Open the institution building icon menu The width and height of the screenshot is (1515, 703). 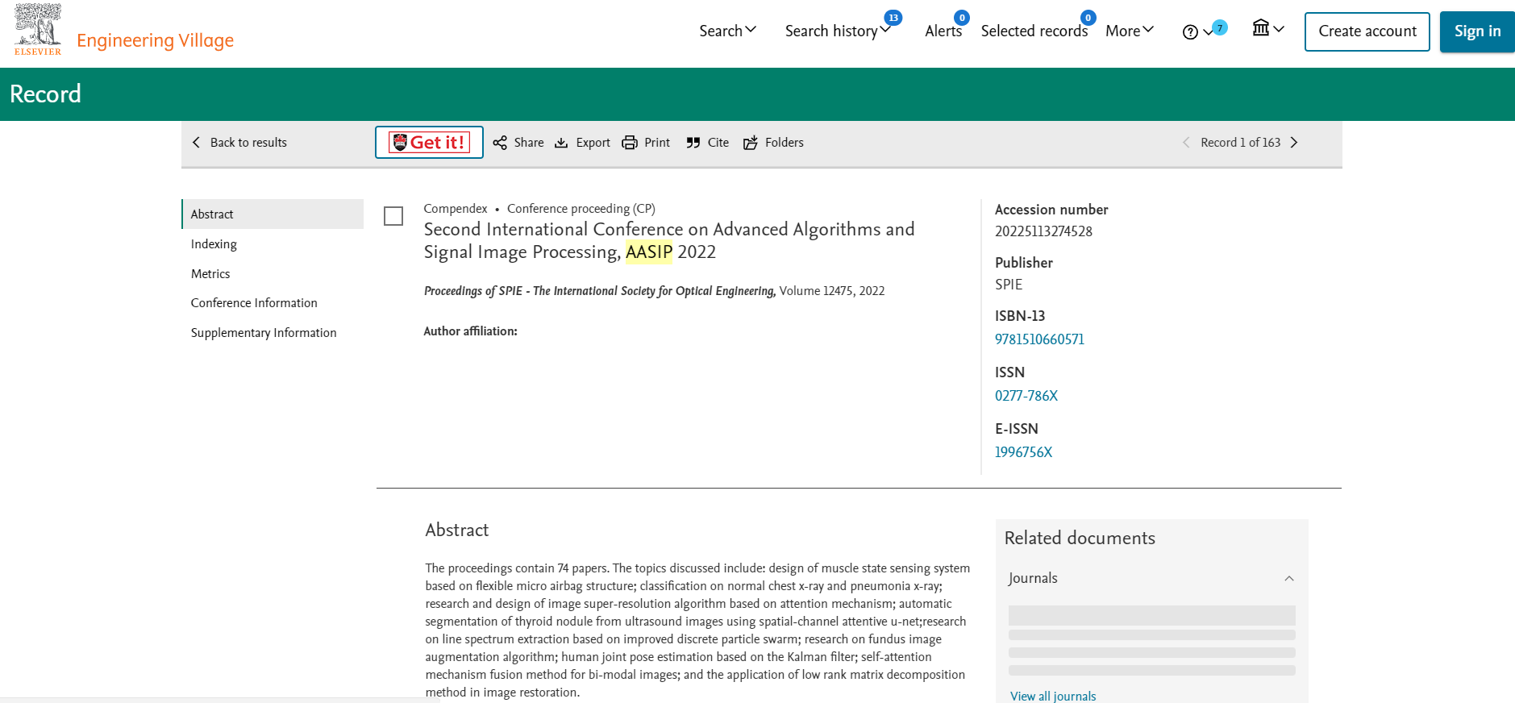[x=1261, y=29]
